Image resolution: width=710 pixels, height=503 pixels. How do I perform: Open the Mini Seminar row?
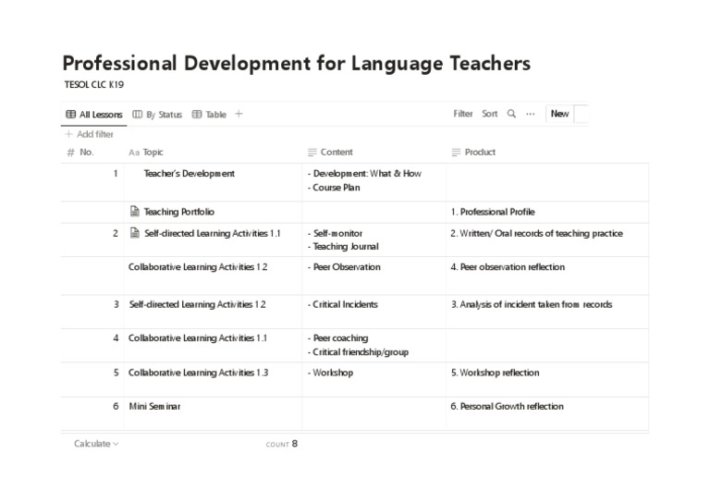coord(154,406)
